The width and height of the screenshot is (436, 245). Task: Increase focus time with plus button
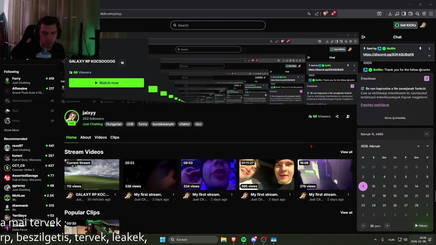[x=387, y=226]
